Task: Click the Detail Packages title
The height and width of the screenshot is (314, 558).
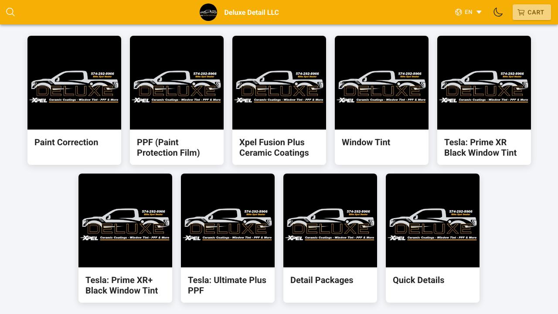Action: click(322, 280)
